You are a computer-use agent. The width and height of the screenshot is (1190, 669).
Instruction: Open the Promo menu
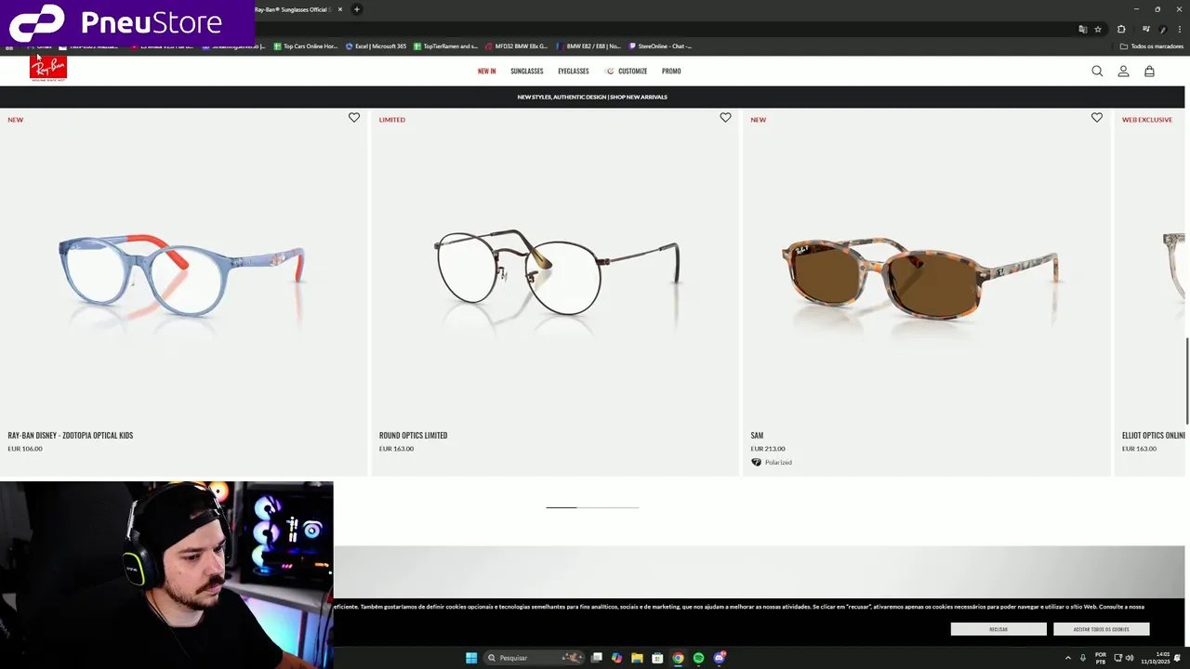[x=671, y=72]
